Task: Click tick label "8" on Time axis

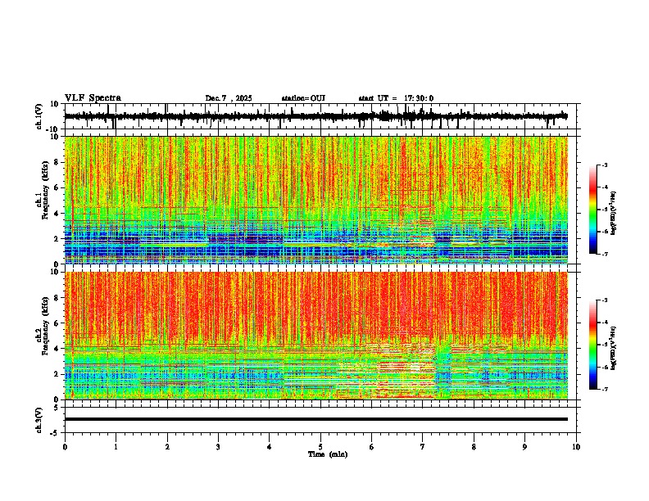Action: click(x=474, y=447)
